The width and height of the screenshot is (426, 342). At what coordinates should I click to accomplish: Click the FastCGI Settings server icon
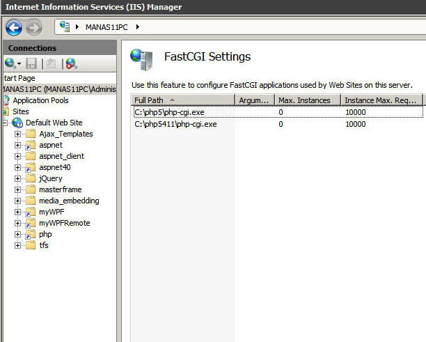pos(141,59)
